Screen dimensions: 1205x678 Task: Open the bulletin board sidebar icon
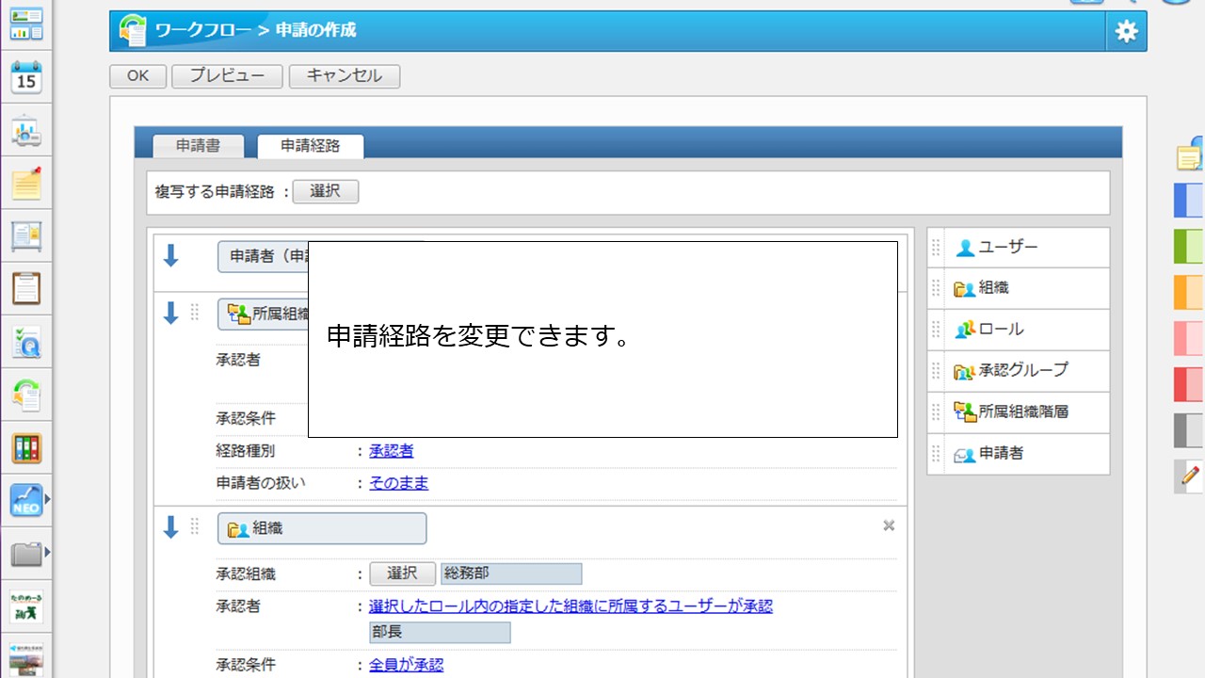26,235
